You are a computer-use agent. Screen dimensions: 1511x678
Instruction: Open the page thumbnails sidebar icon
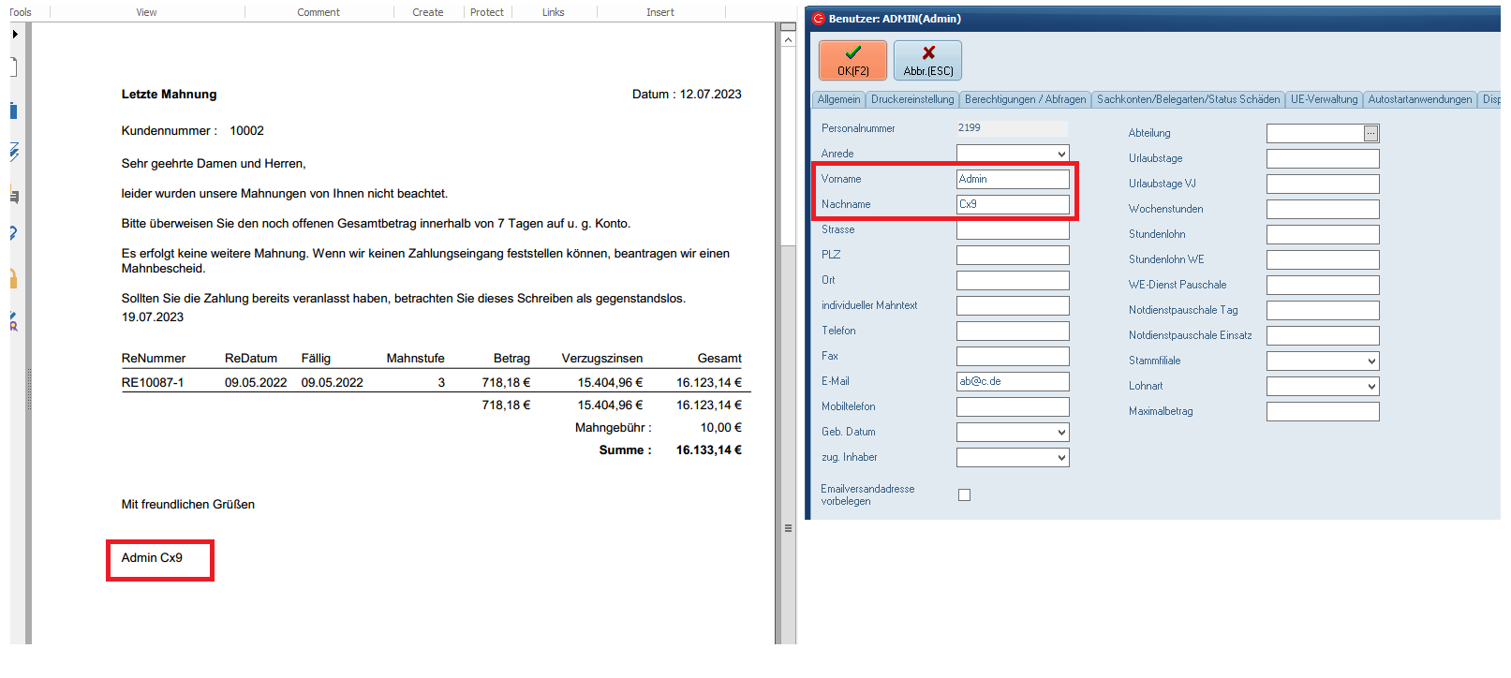[x=14, y=66]
